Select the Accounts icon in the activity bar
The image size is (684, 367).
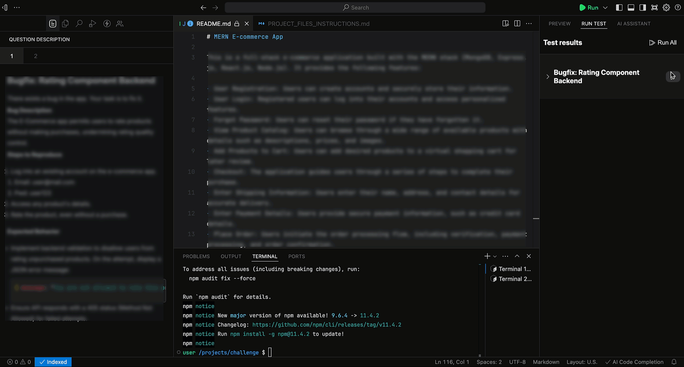pos(120,23)
